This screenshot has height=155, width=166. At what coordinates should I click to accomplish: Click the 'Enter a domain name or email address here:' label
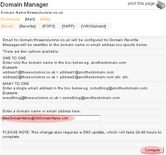tap(42, 111)
